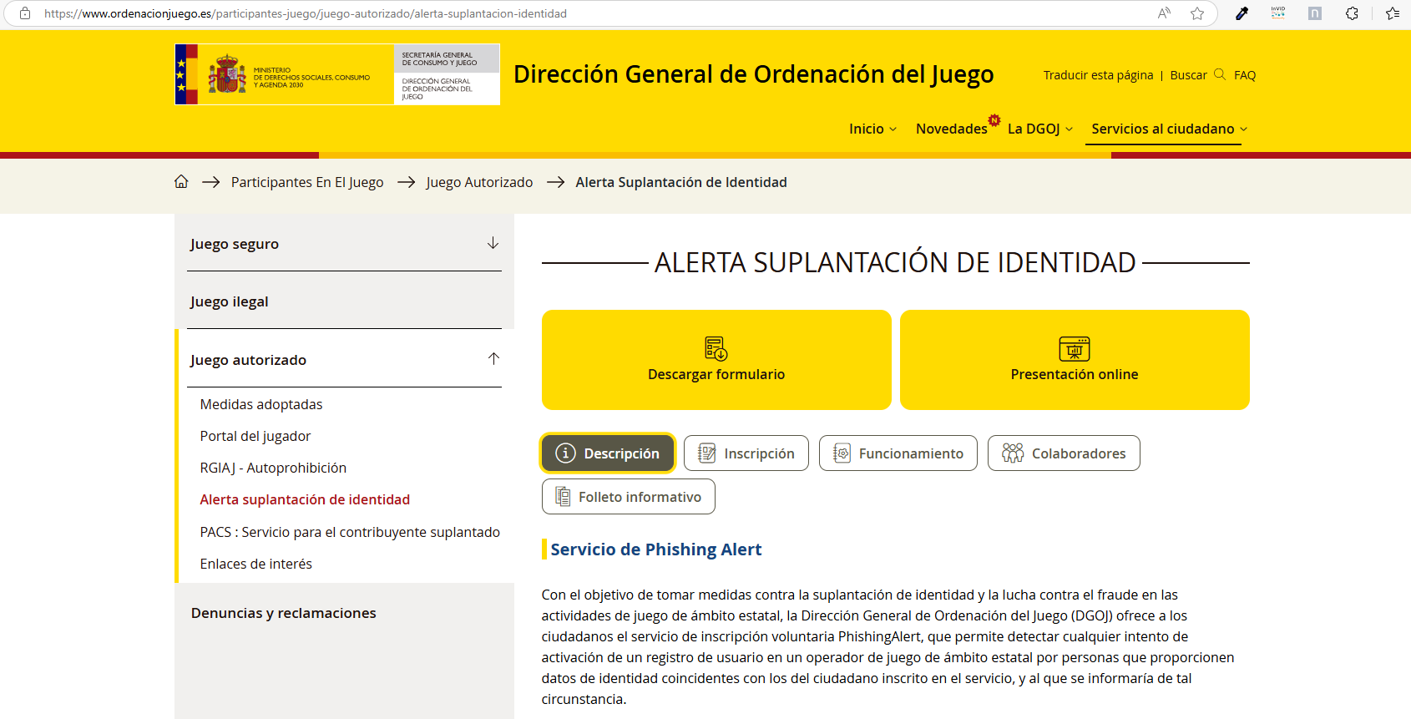Expand the Juego seguro section

(493, 243)
